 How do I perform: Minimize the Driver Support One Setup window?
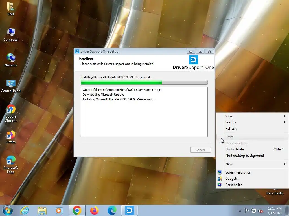(x=191, y=51)
